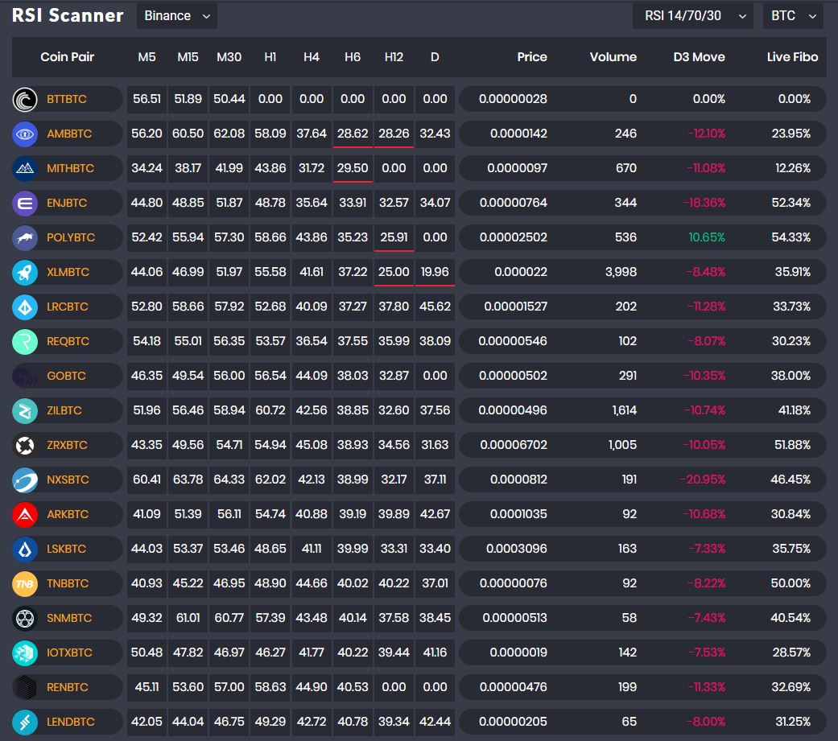Click the ENJBTC coin icon

click(25, 203)
